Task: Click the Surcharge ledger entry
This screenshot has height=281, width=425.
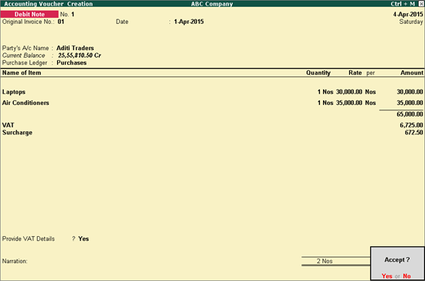Action: pos(17,132)
